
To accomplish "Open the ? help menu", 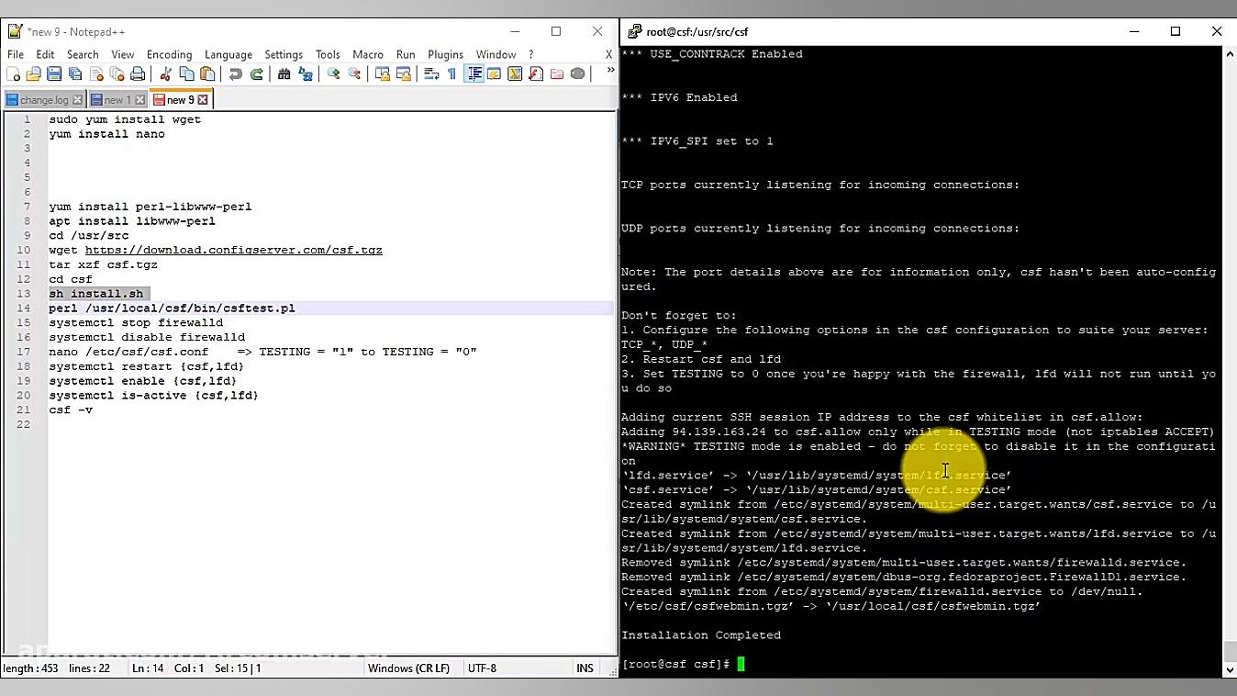I will click(530, 55).
